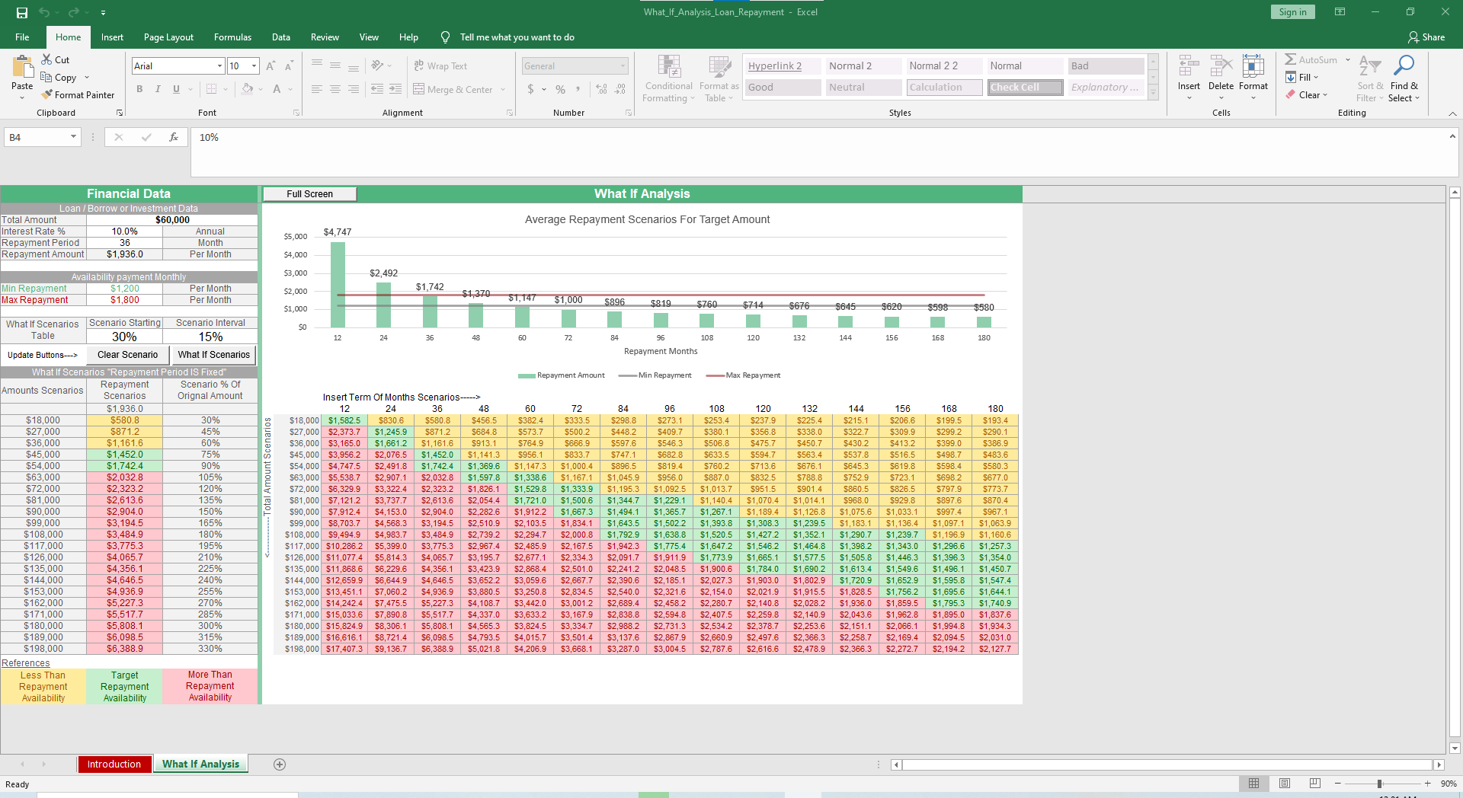Viewport: 1463px width, 798px height.
Task: Toggle Wrap Text
Action: (440, 66)
